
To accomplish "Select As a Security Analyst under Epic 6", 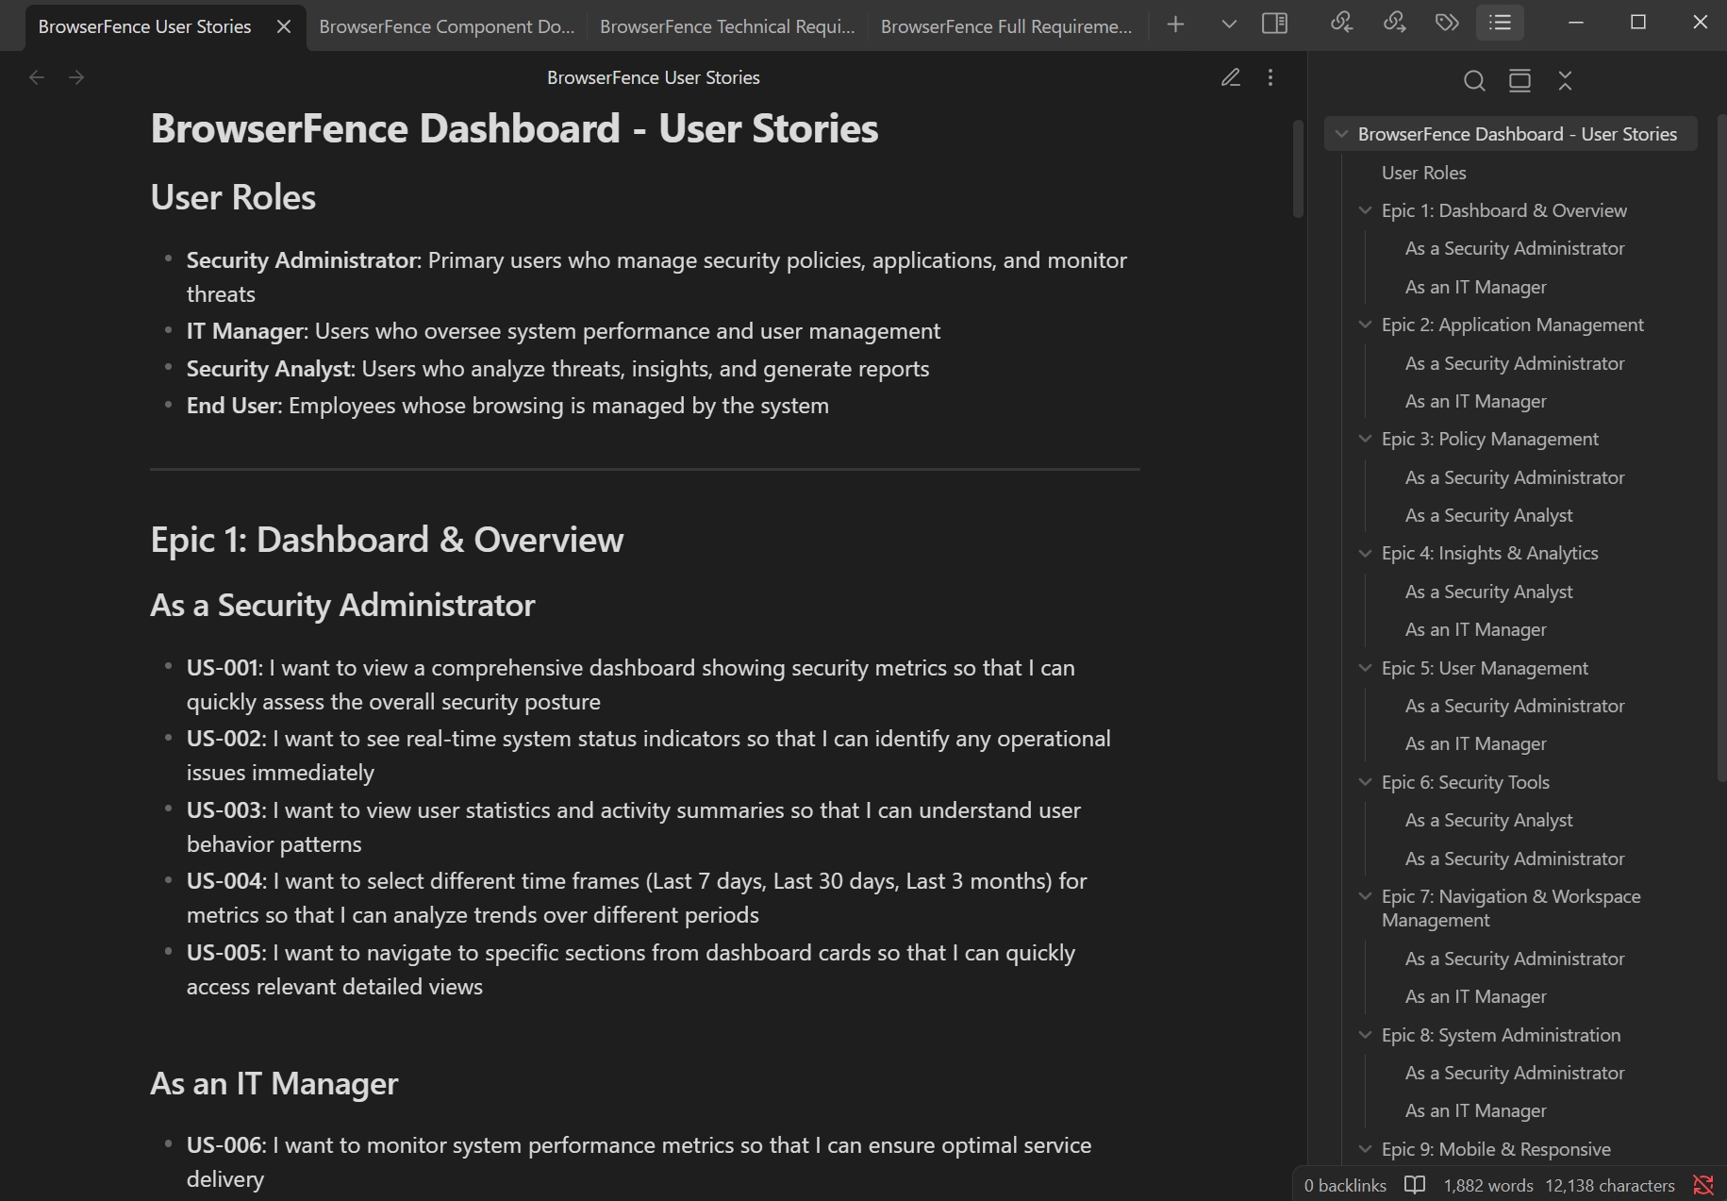I will pyautogui.click(x=1488, y=820).
